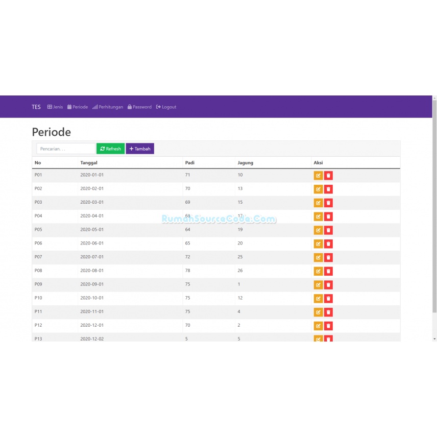Open the edit form for row P09
Image resolution: width=437 pixels, height=437 pixels.
tap(318, 285)
